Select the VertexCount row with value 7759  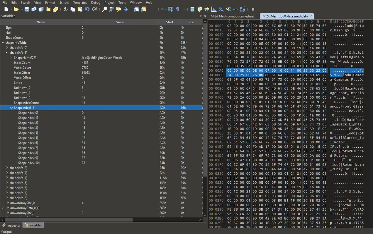pyautogui.click(x=101, y=68)
